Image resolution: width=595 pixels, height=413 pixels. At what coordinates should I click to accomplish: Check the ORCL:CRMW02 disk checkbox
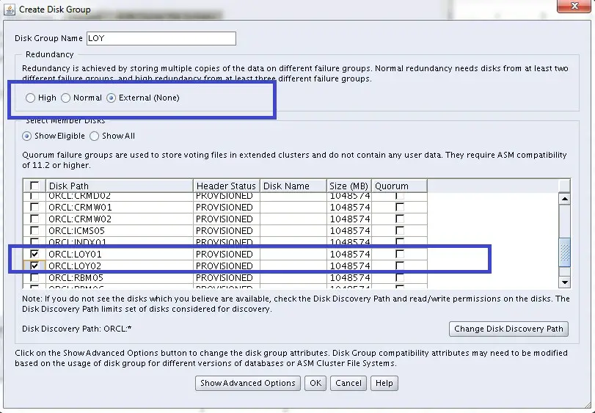click(x=34, y=219)
